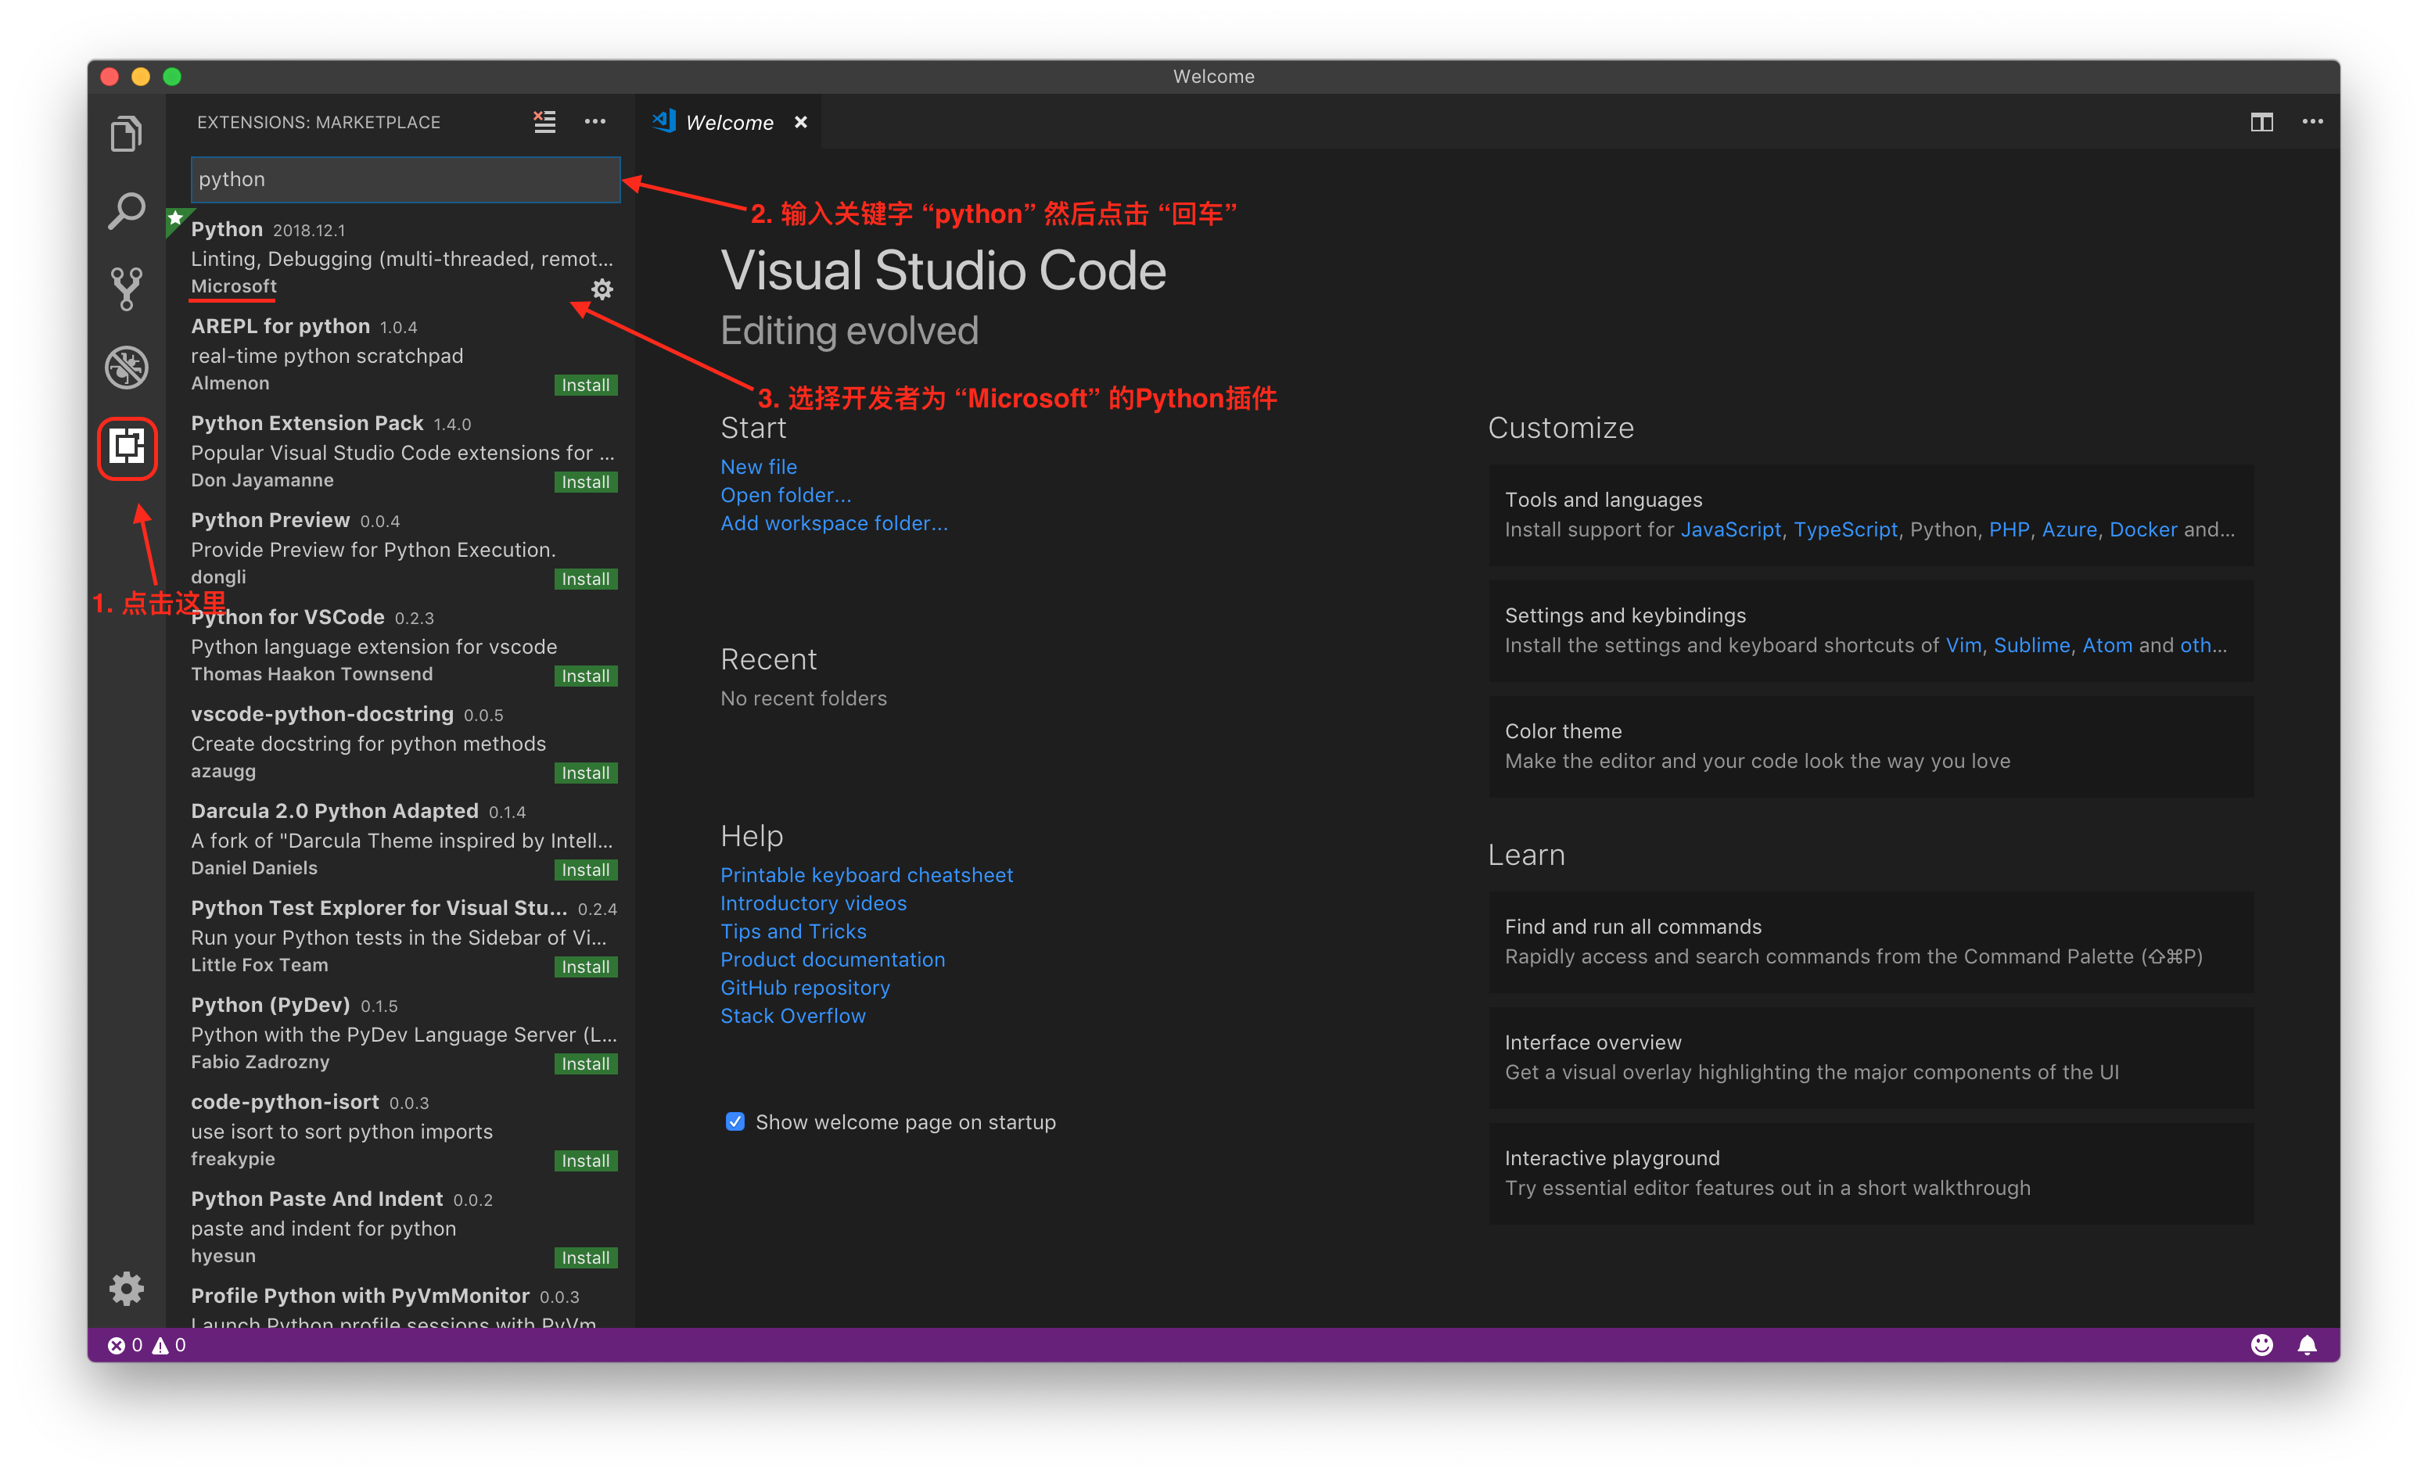Select the Welcome editor tab
Screen dimensions: 2428x1478
(729, 122)
